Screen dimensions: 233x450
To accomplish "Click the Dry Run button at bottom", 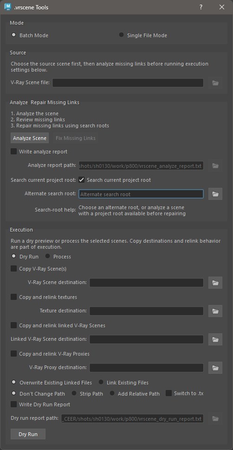I will coord(28,434).
